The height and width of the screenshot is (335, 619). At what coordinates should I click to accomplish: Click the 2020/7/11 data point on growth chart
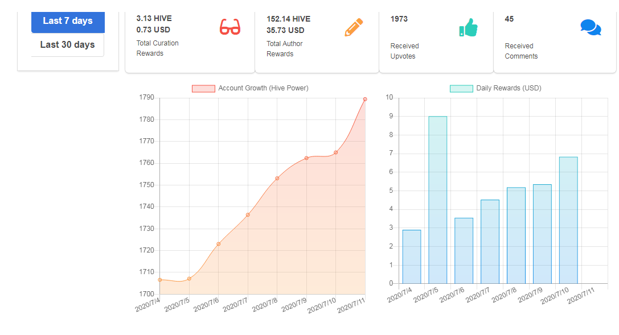tap(365, 100)
